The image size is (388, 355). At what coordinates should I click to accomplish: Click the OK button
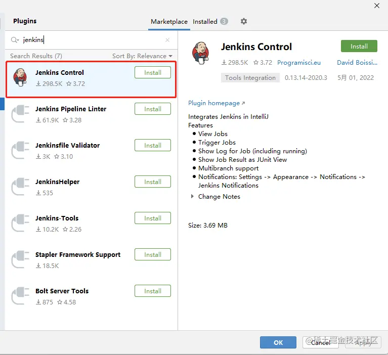pyautogui.click(x=278, y=342)
